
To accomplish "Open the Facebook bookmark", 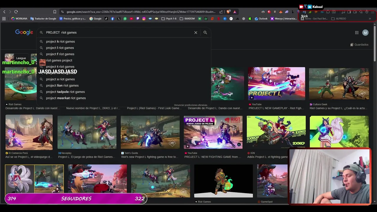I will pos(113,19).
